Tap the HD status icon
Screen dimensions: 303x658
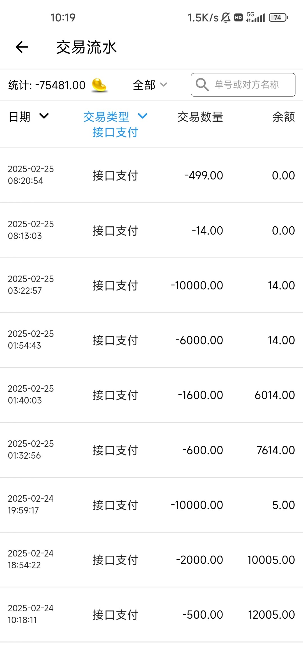pyautogui.click(x=238, y=17)
